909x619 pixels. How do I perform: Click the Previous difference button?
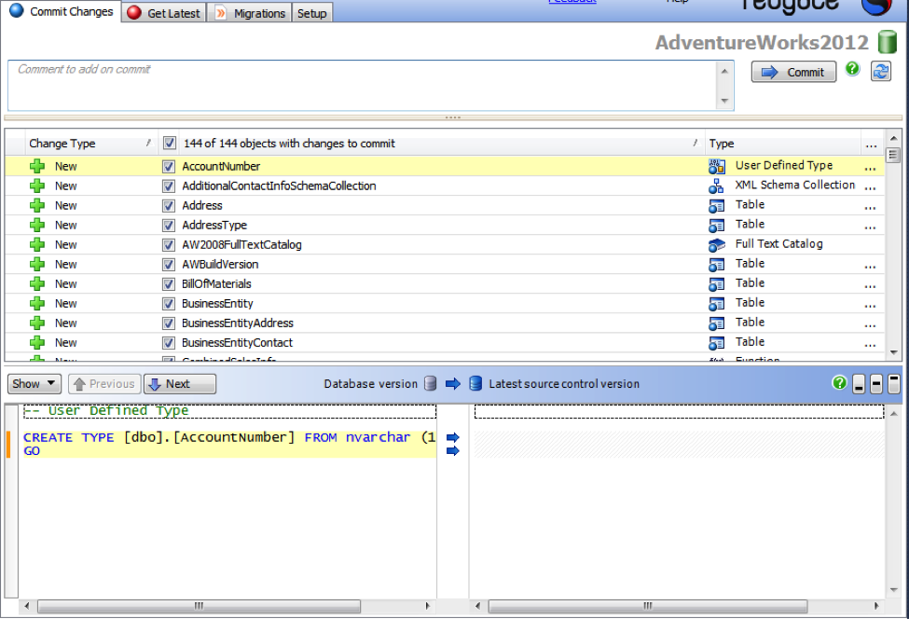click(104, 384)
